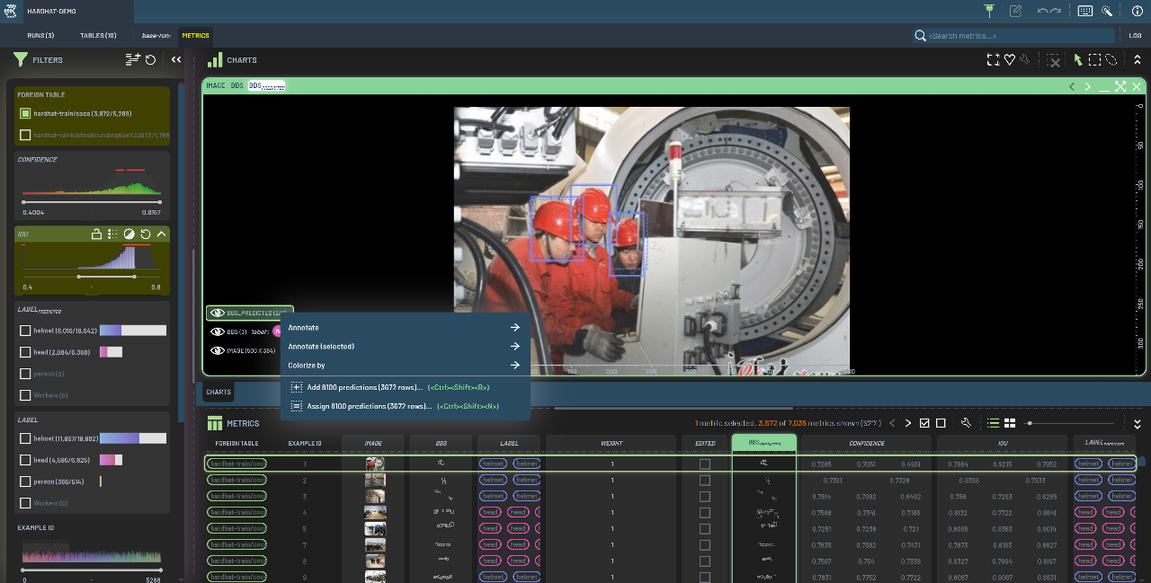Switch the metrics table to grid view

click(1010, 423)
